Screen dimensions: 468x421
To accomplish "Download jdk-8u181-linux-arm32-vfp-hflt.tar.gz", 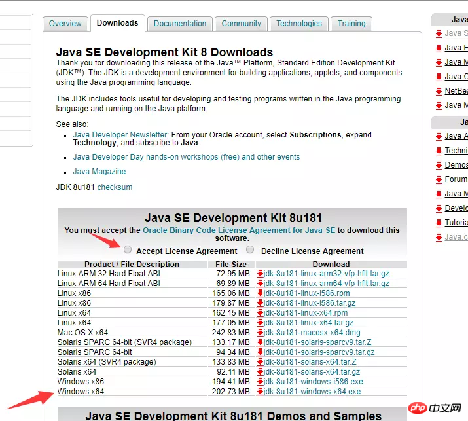I will [x=326, y=274].
